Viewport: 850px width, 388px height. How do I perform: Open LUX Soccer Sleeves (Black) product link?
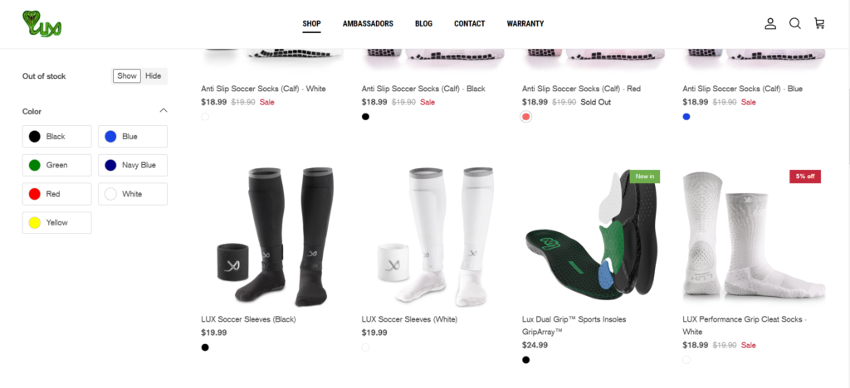(x=248, y=319)
